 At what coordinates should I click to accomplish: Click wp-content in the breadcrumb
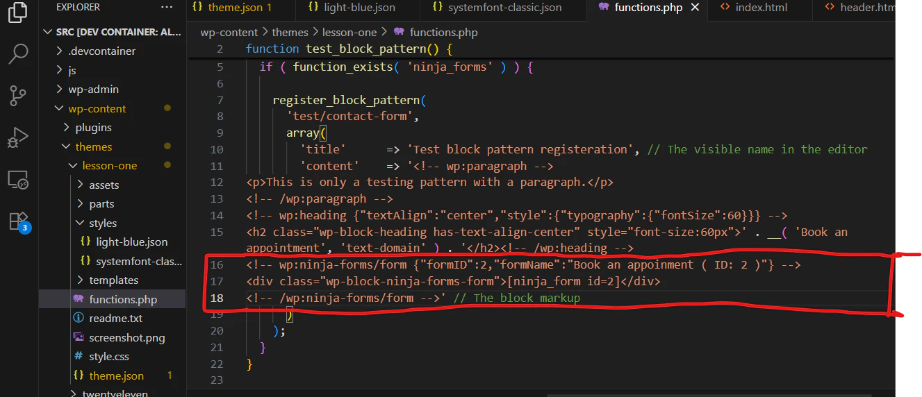229,32
